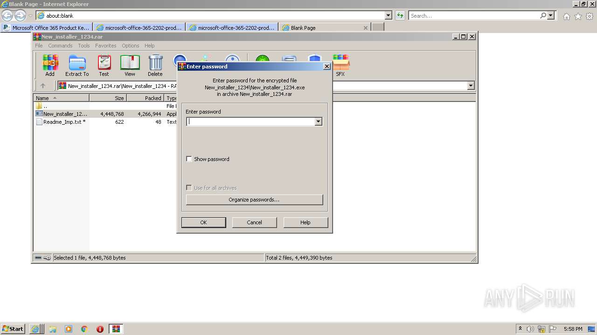The image size is (597, 335).
Task: Click the up one level arrow icon
Action: (x=43, y=86)
